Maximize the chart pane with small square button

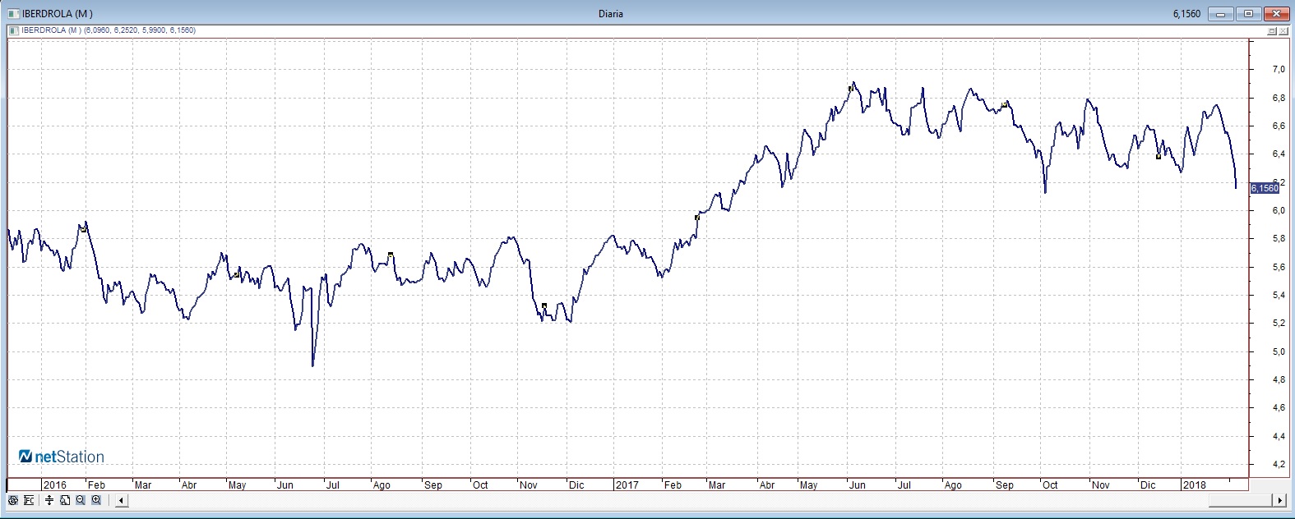click(1272, 31)
